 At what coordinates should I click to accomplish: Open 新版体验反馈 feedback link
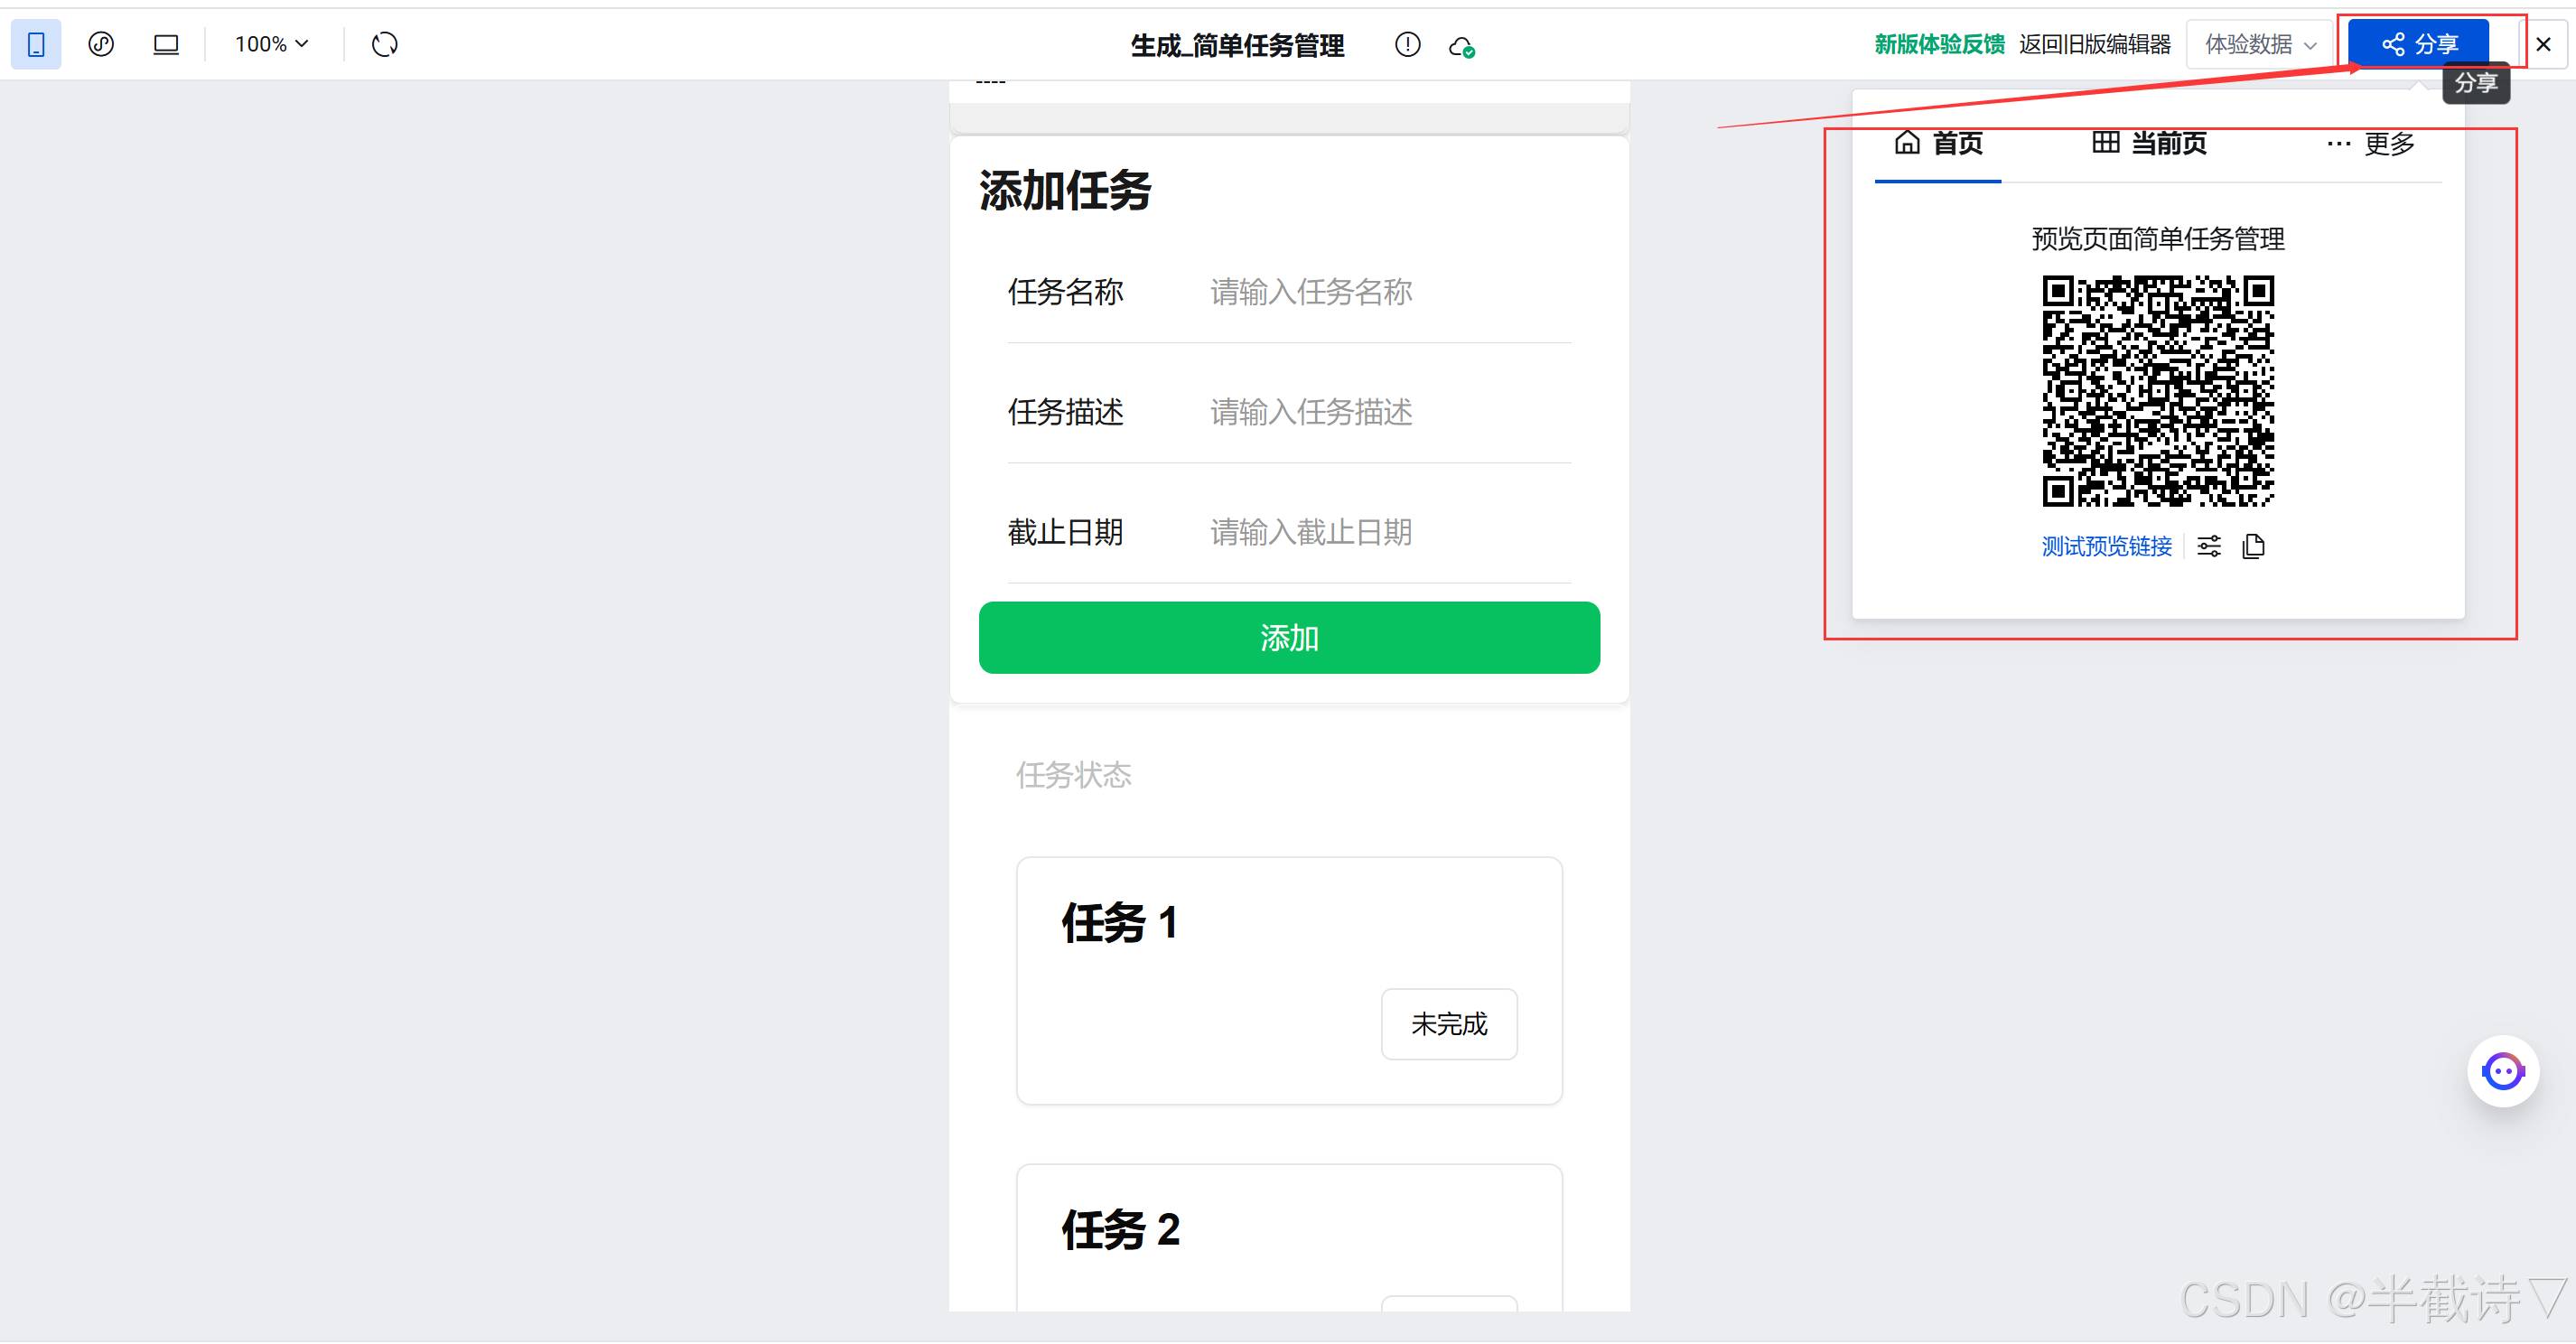[x=1939, y=44]
